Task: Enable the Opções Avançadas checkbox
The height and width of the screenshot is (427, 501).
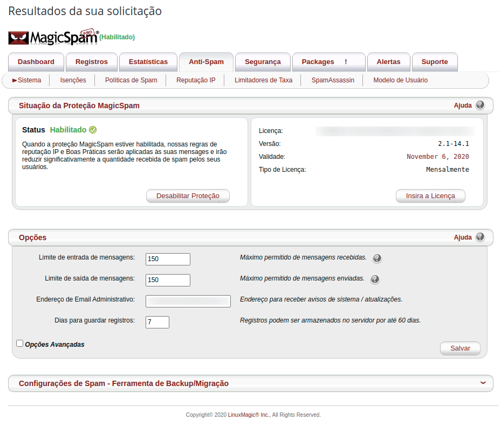Action: [x=20, y=344]
